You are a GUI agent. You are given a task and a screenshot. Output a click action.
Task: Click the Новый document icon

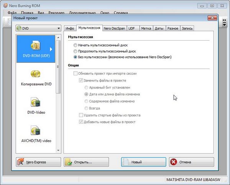tap(126, 162)
